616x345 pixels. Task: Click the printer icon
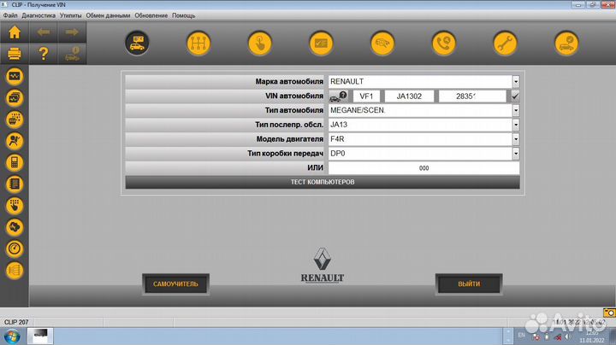click(15, 53)
